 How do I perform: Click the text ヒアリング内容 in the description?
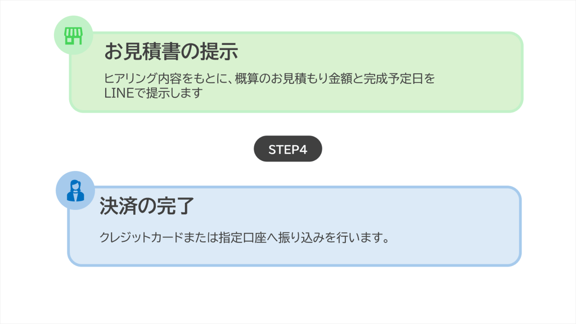click(140, 78)
